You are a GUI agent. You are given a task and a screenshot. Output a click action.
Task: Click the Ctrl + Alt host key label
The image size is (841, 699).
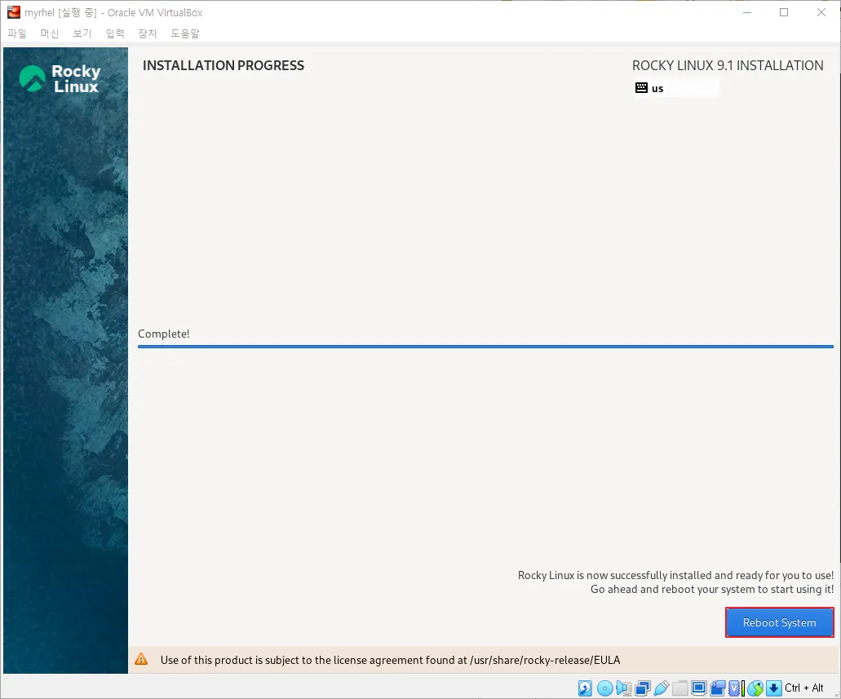coord(804,688)
